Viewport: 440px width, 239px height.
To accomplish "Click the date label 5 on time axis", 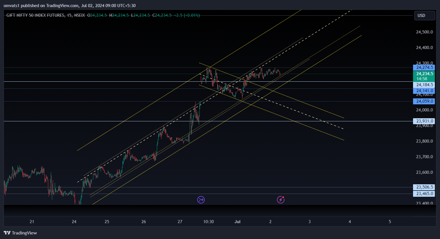I will click(x=390, y=222).
